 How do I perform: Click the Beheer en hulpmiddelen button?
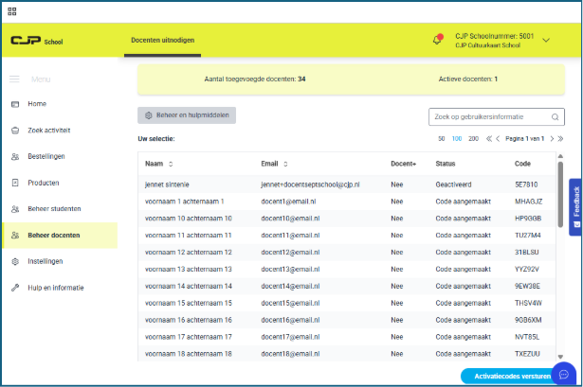click(x=187, y=115)
